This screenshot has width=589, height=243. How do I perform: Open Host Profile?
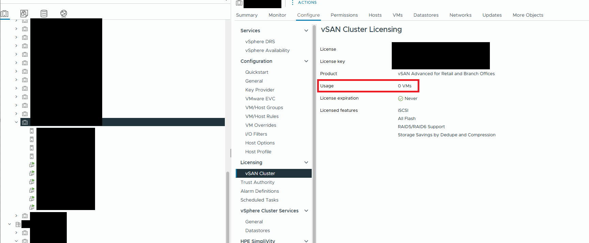click(x=258, y=152)
